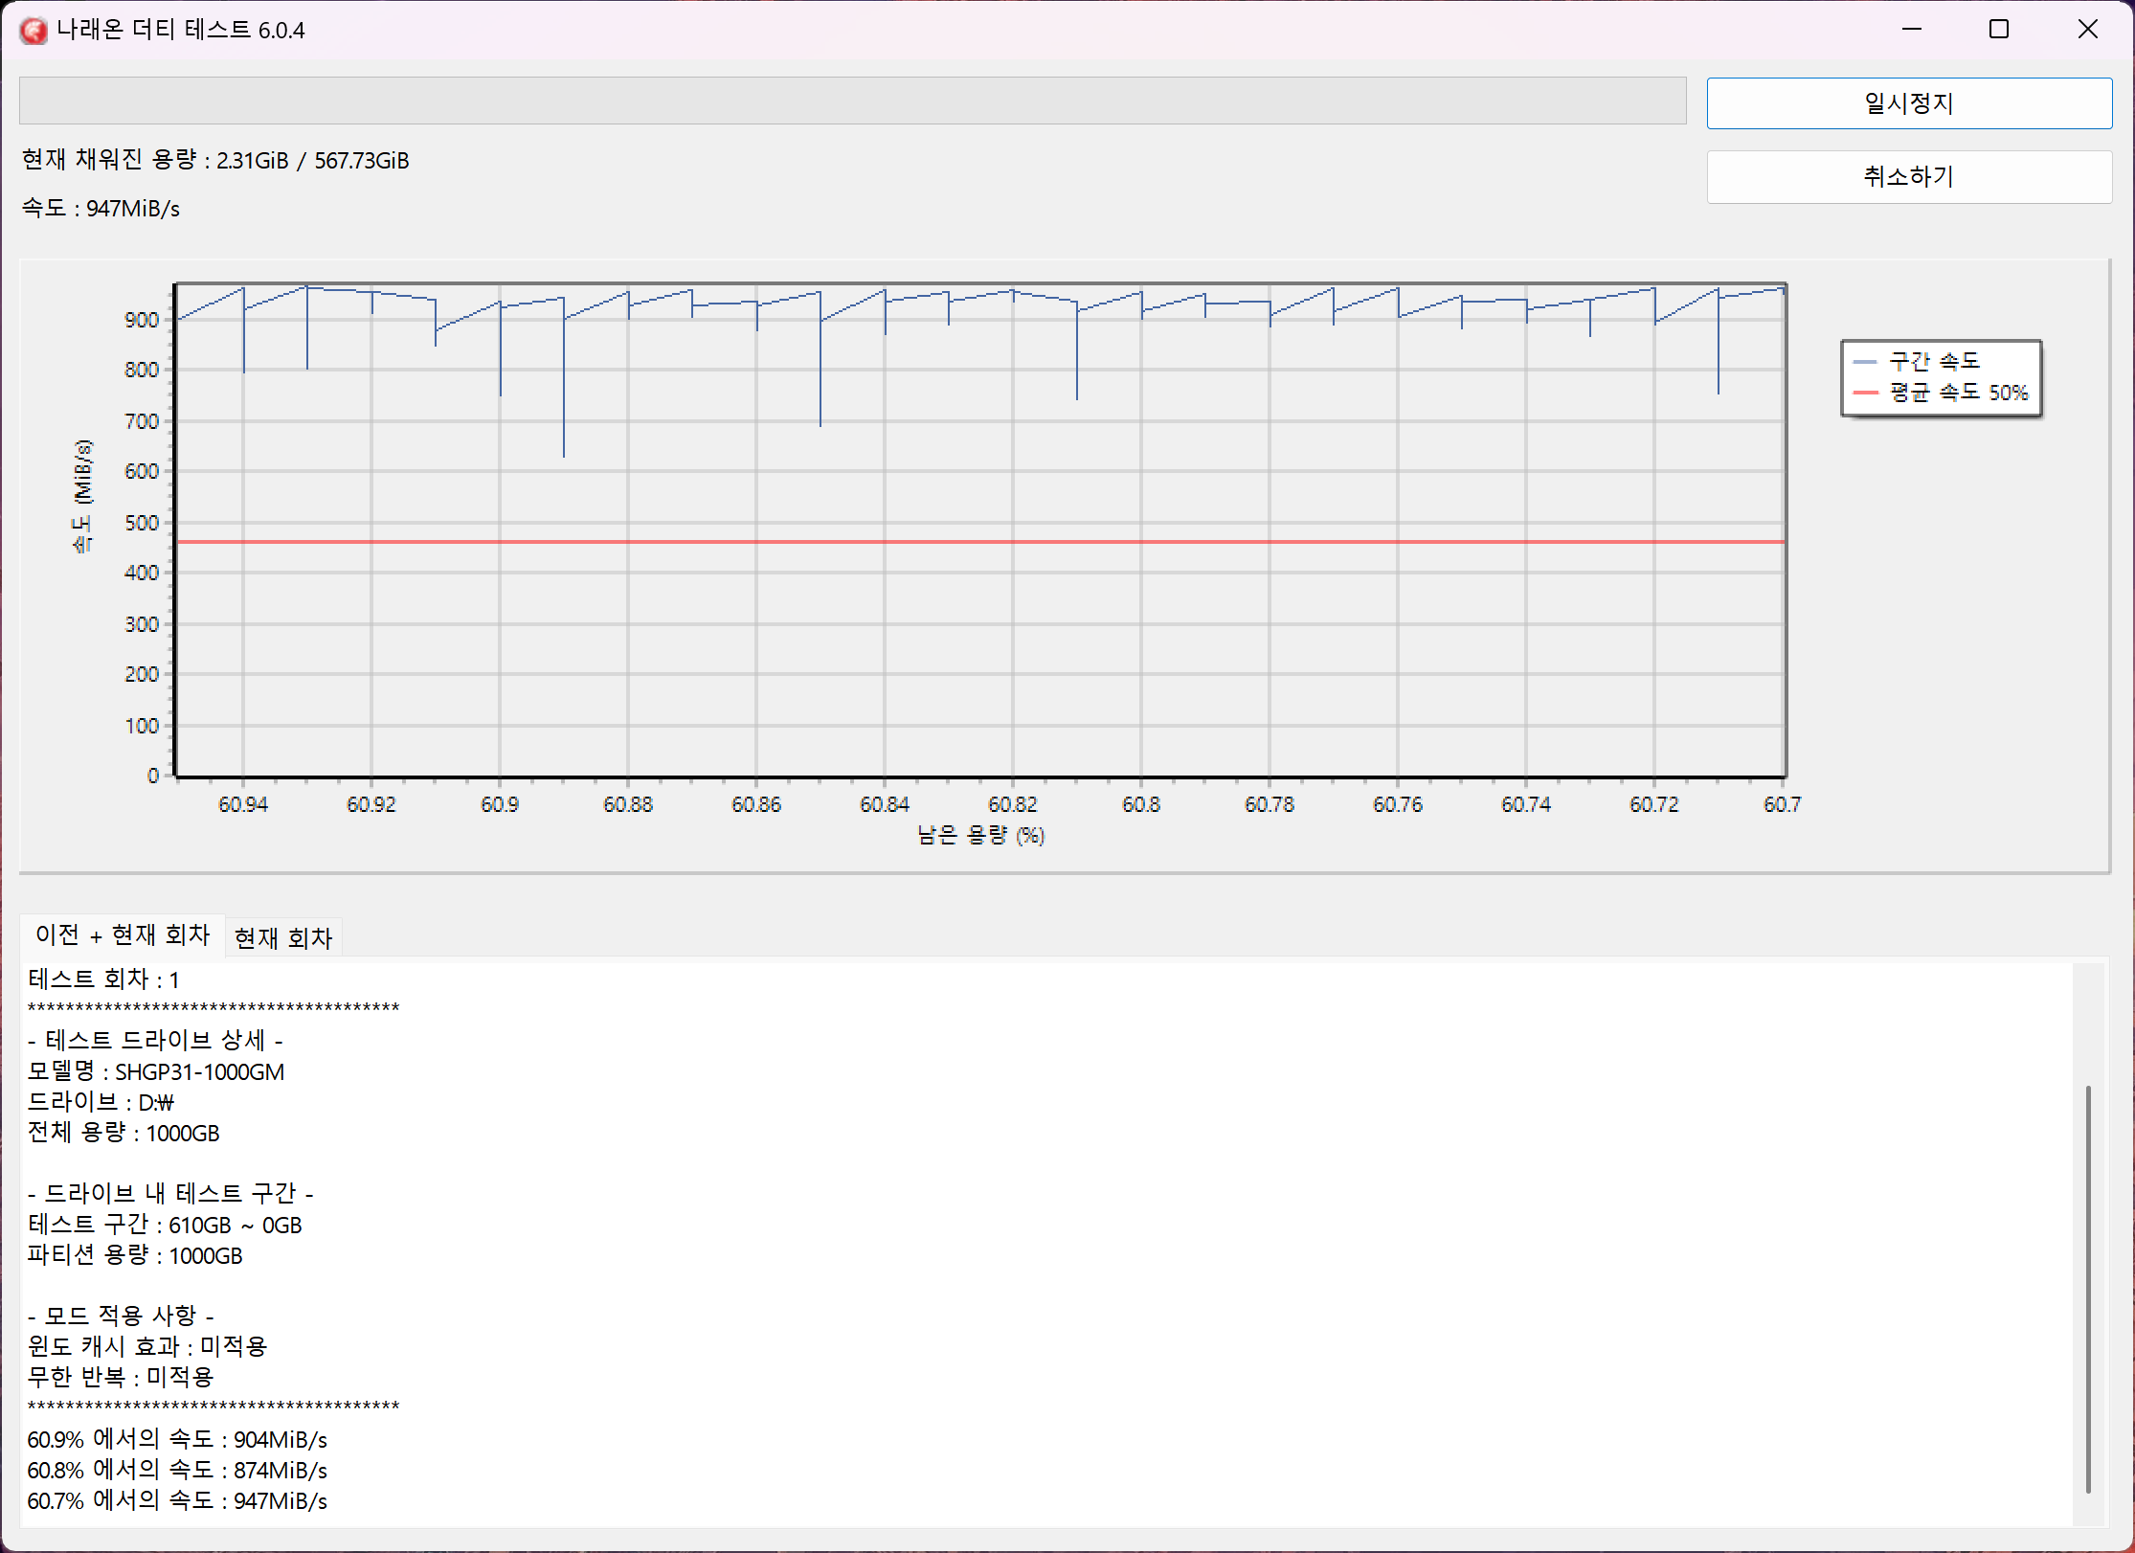Click the 모델명 SHGP31-1000GM log line

[156, 1071]
